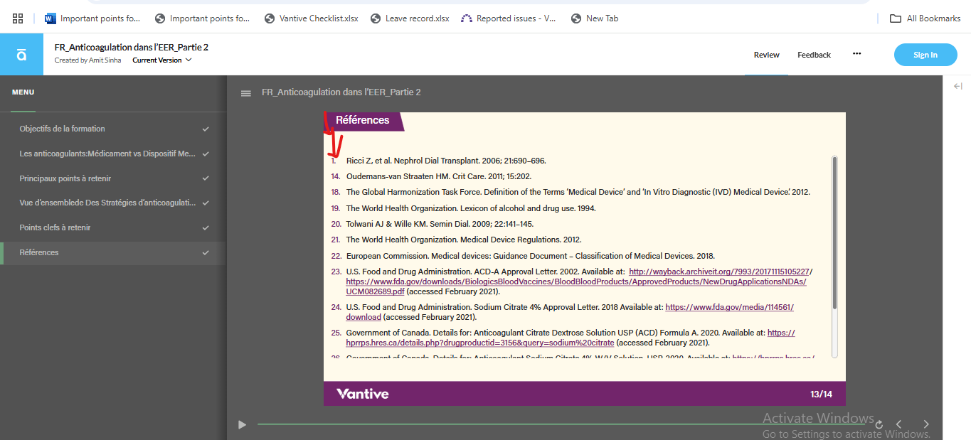This screenshot has height=440, width=971.
Task: Select 'Les anticoagulants:Médicament vs Dispositif' menu item
Action: 112,154
